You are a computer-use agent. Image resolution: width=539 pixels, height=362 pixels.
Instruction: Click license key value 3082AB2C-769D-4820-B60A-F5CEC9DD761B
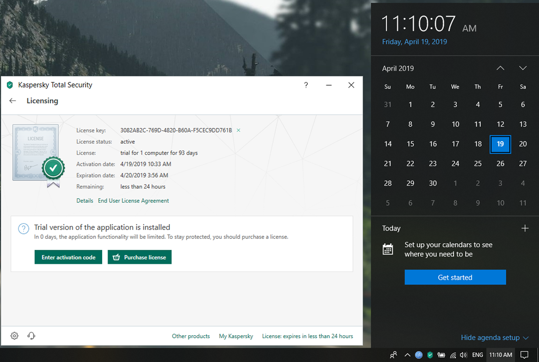pos(176,130)
